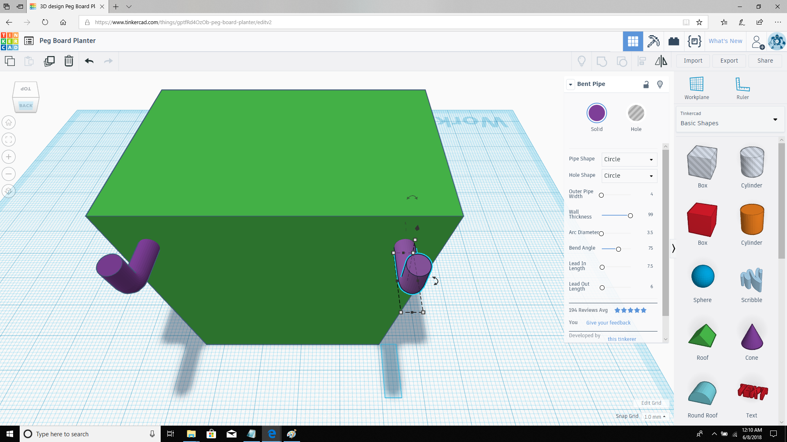Undo the last action
Viewport: 787px width, 442px height.
(x=89, y=61)
